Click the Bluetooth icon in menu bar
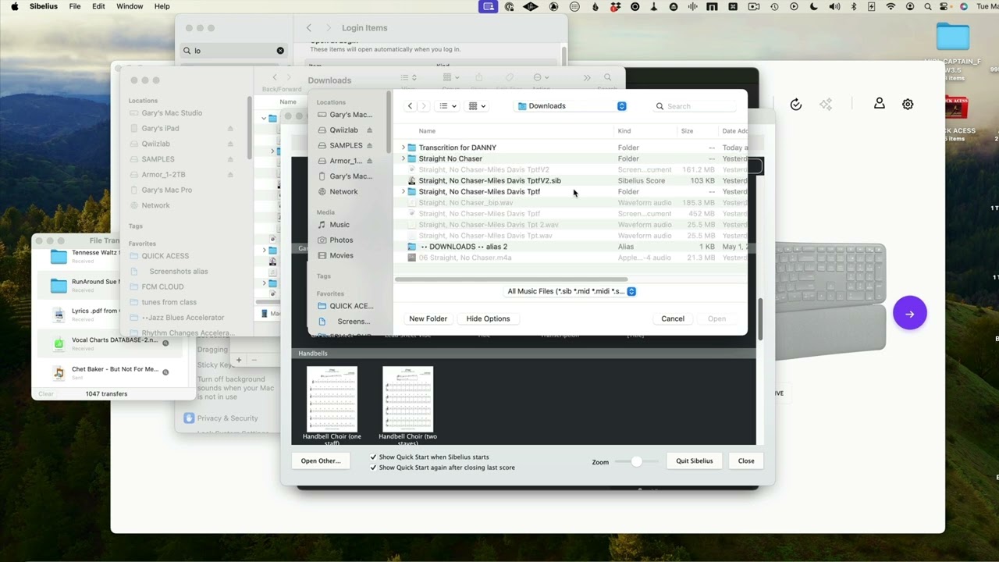Screen dimensions: 999x562 (853, 6)
